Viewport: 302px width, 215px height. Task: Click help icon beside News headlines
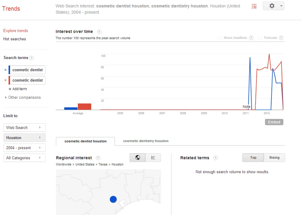point(251,38)
